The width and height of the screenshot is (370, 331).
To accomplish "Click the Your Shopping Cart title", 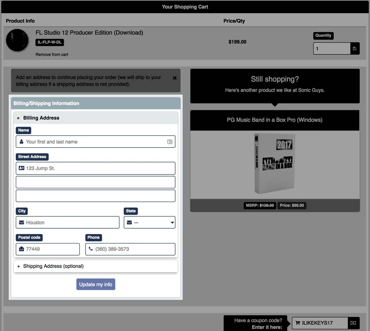I will coord(185,7).
